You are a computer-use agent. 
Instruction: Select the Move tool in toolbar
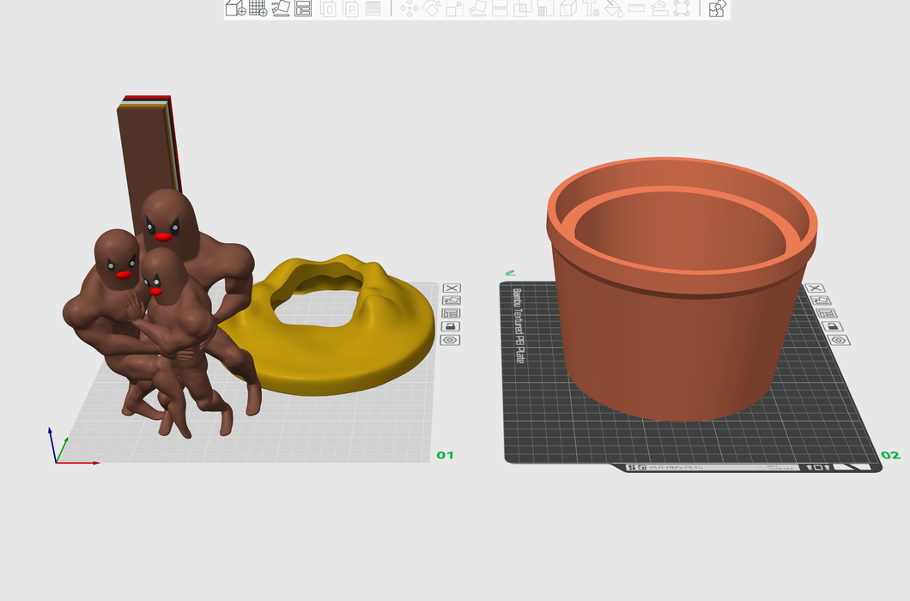coord(409,9)
